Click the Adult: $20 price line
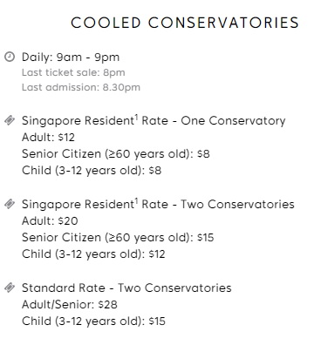The image size is (314, 345). [x=50, y=220]
